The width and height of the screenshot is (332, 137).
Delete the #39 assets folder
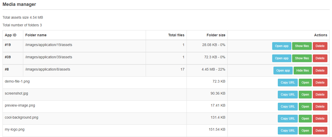pos(320,58)
